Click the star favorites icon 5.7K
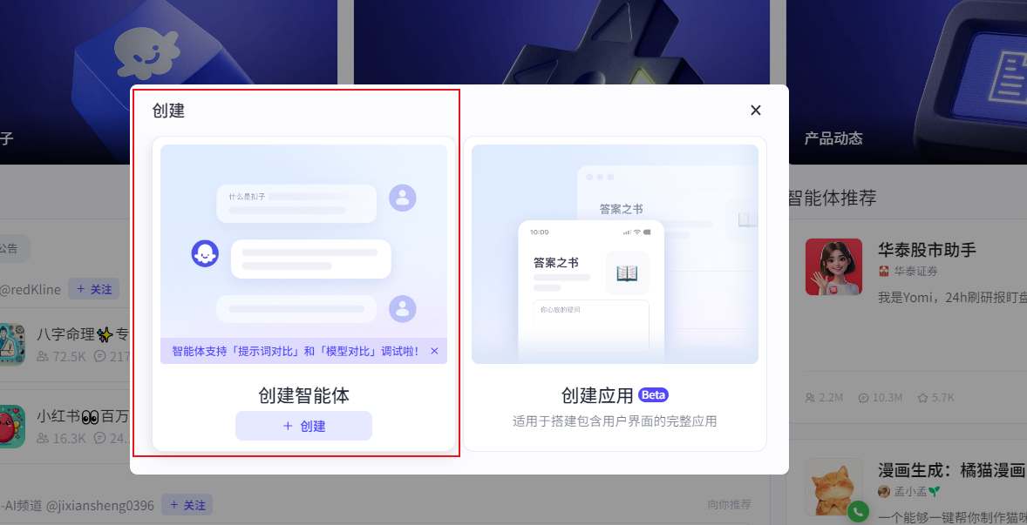The width and height of the screenshot is (1027, 525). pyautogui.click(x=922, y=398)
